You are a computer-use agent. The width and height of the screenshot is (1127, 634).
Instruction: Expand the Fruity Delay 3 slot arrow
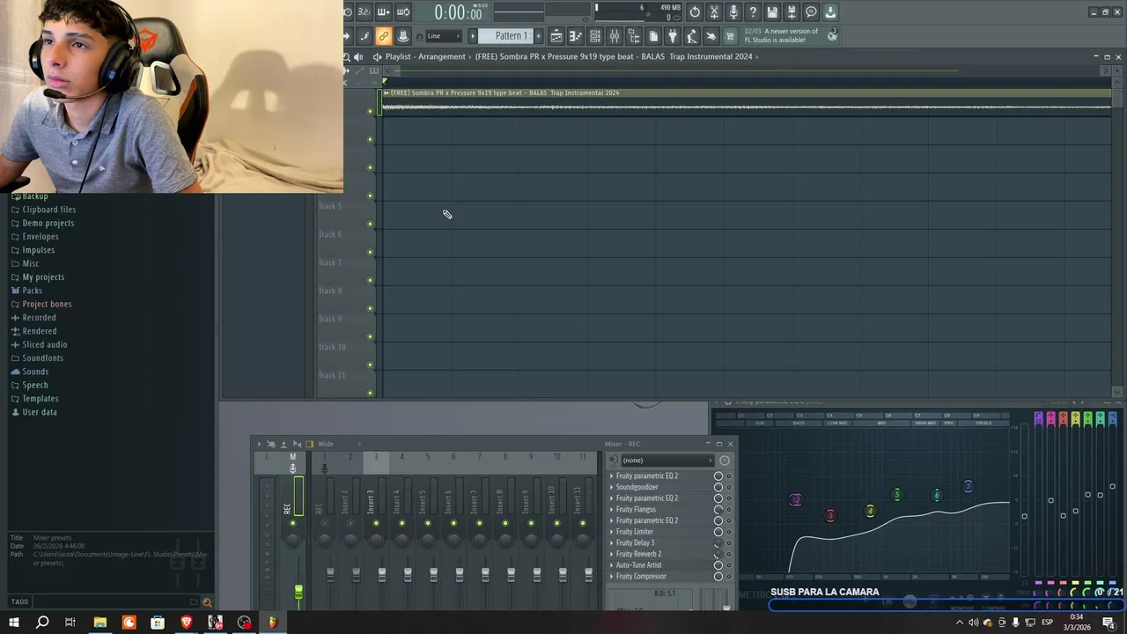tap(612, 543)
